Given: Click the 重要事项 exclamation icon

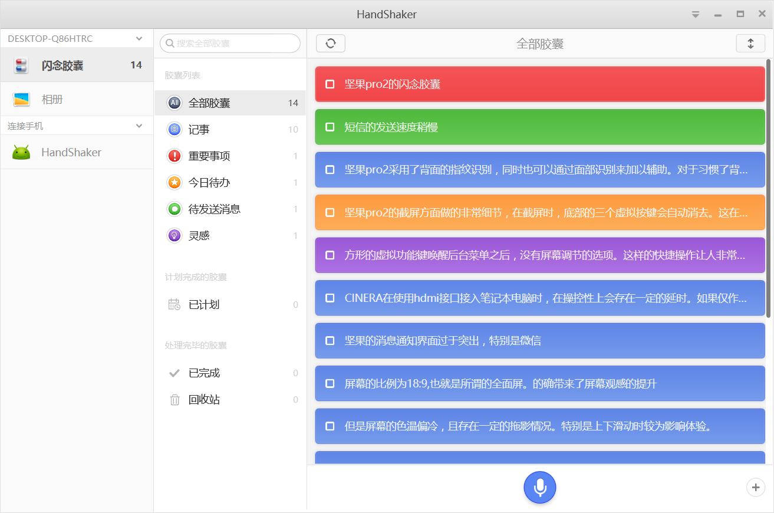Looking at the screenshot, I should pos(173,156).
